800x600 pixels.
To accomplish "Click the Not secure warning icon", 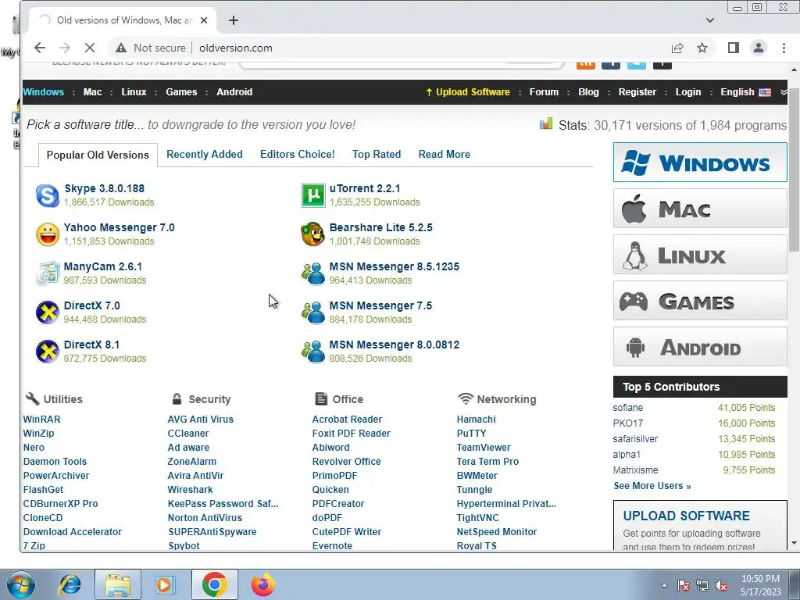I will [x=121, y=48].
